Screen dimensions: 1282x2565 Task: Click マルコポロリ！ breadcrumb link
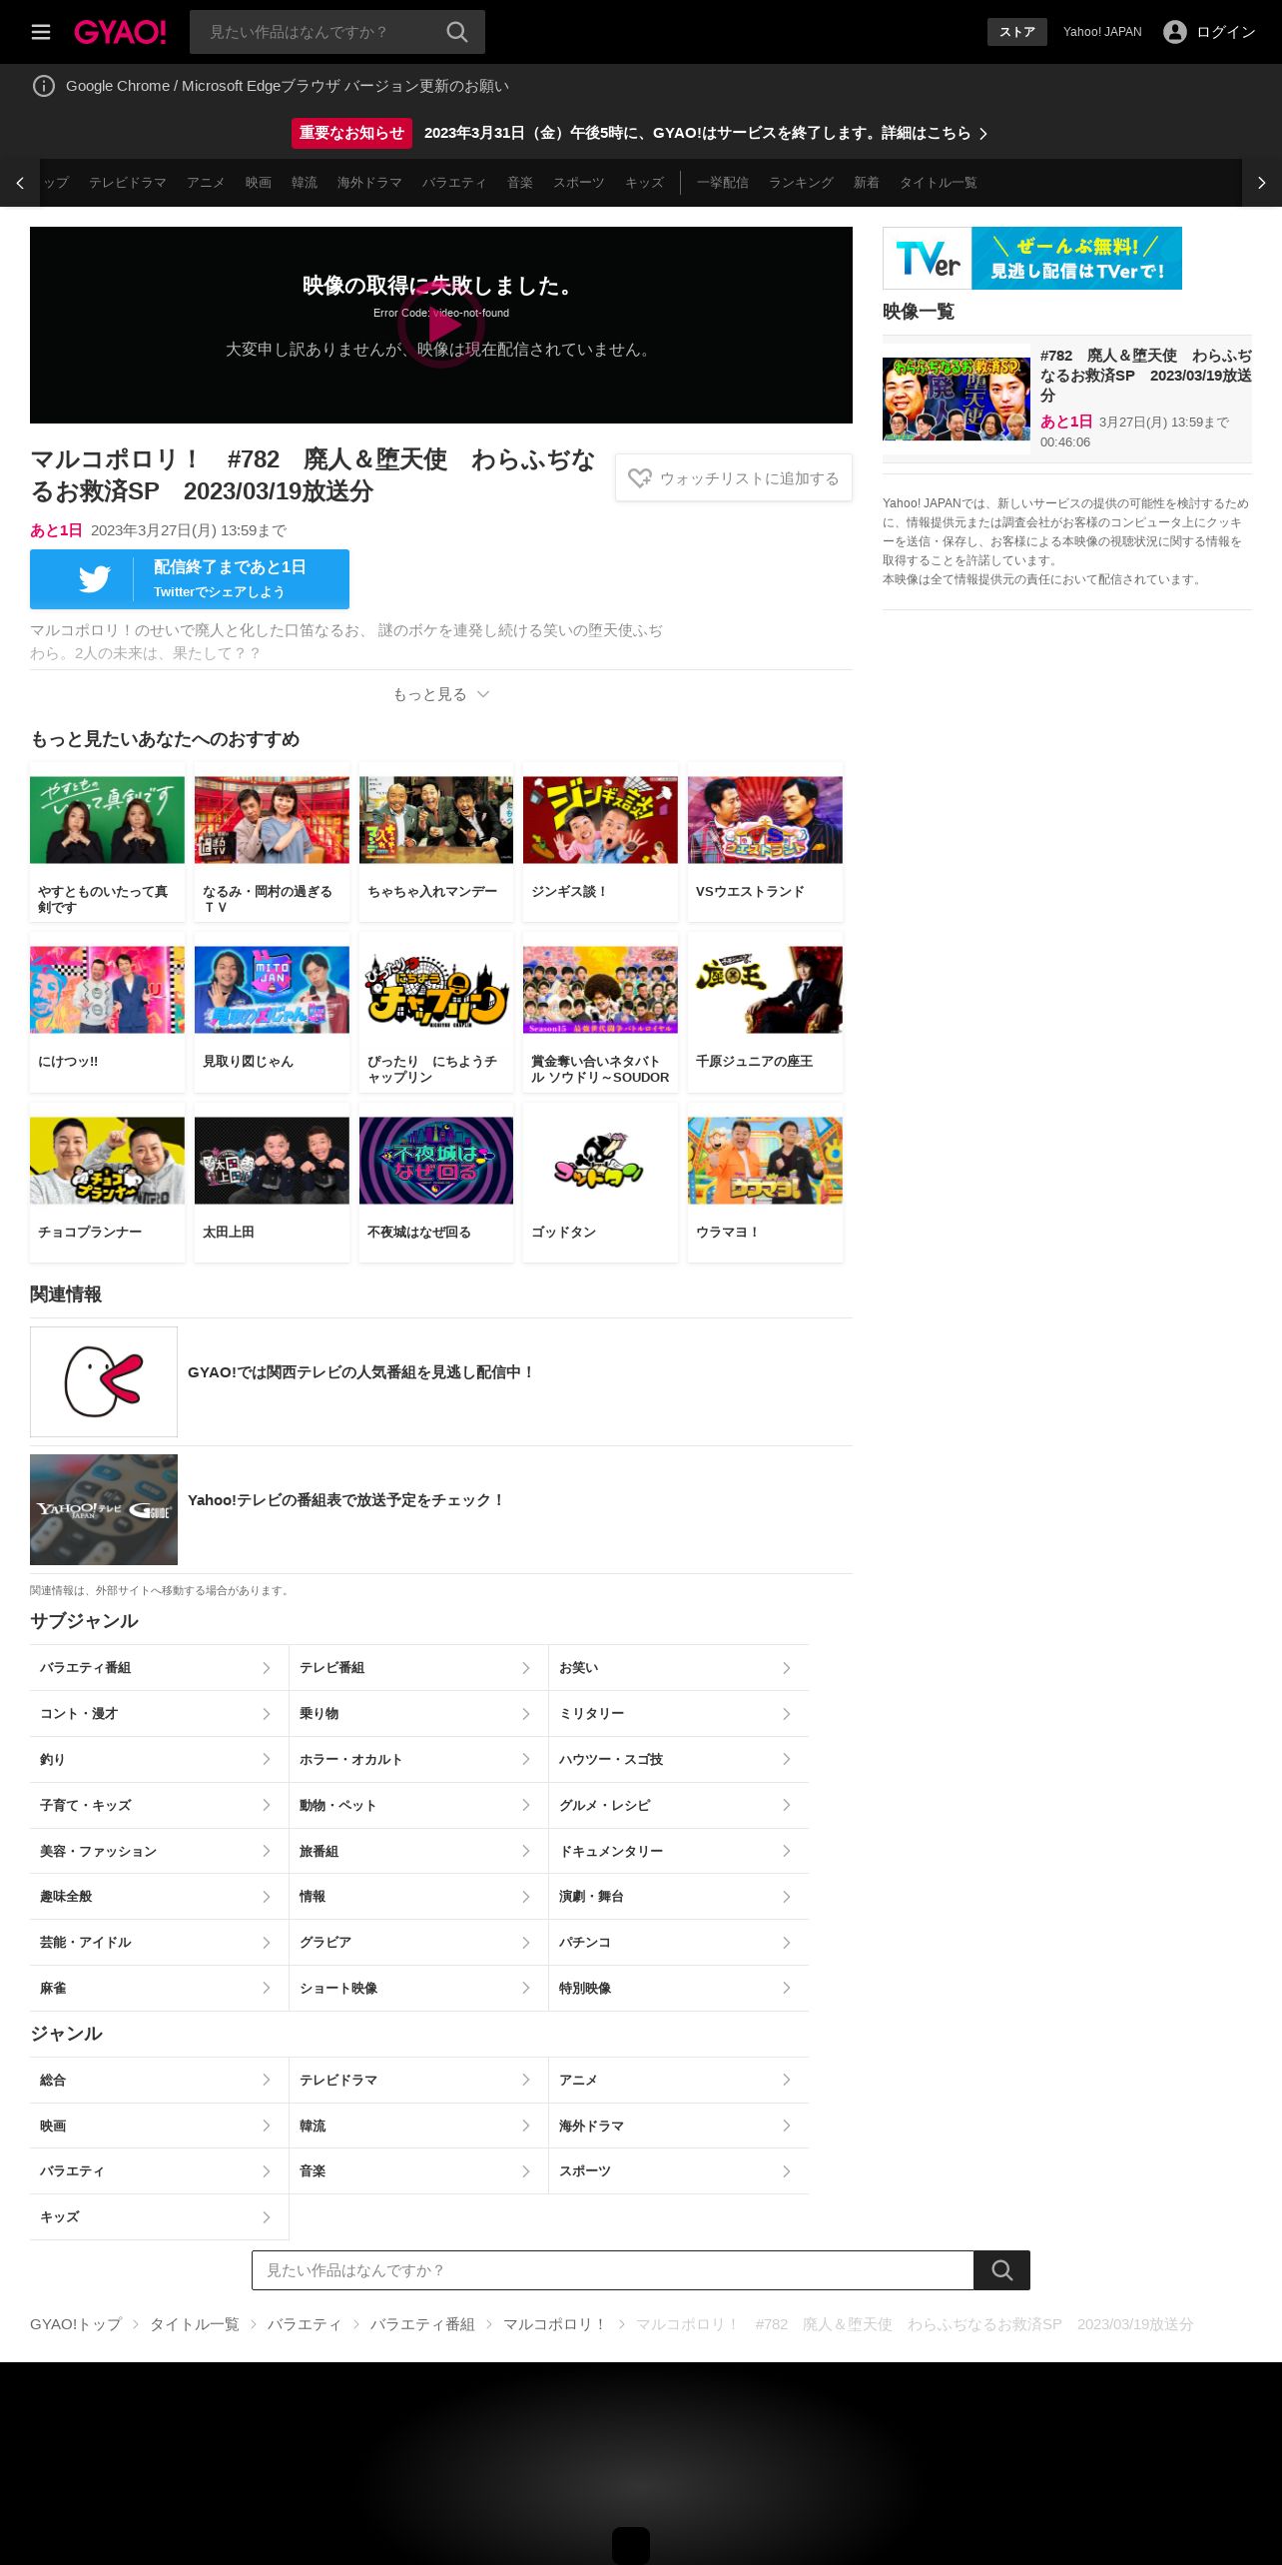(x=555, y=2324)
